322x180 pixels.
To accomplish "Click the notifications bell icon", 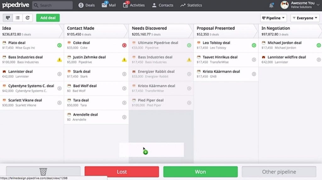I will (271, 5).
